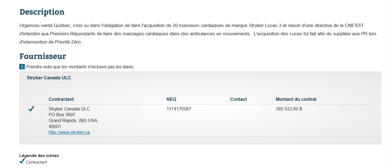Viewport: 392px width, 168px height.
Task: Click the Contact column header
Action: click(x=239, y=99)
